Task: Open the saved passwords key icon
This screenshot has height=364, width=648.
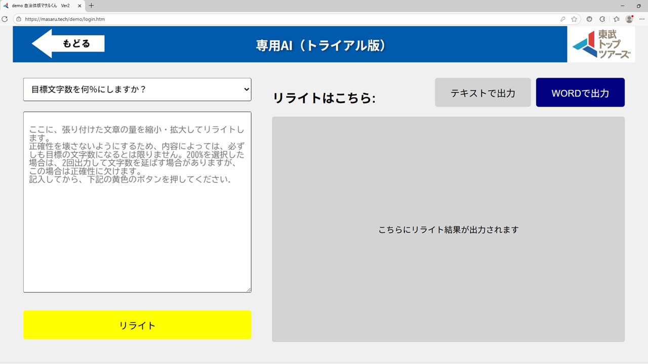Action: click(x=562, y=19)
